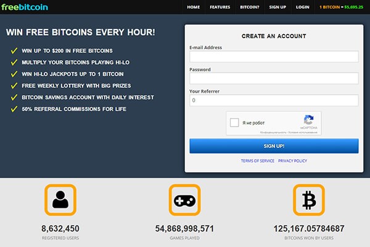Click checkmark beside Win up to $200

(x=14, y=50)
